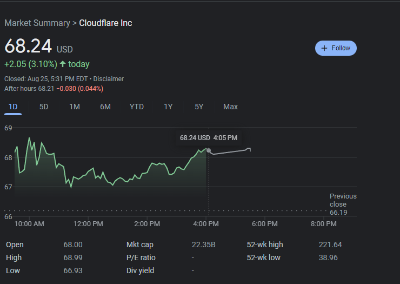Click the 12:00 PM axis label
400x284 pixels.
[88, 224]
